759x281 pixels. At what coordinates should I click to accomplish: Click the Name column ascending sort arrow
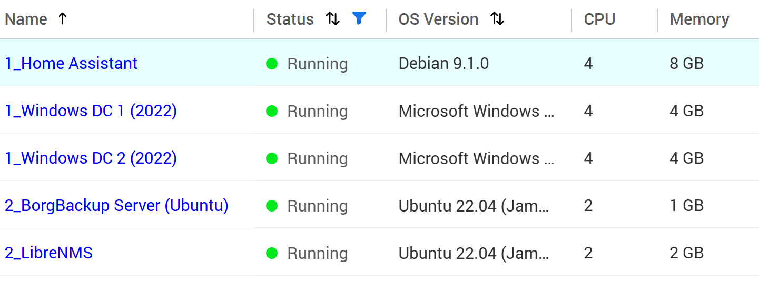coord(62,19)
